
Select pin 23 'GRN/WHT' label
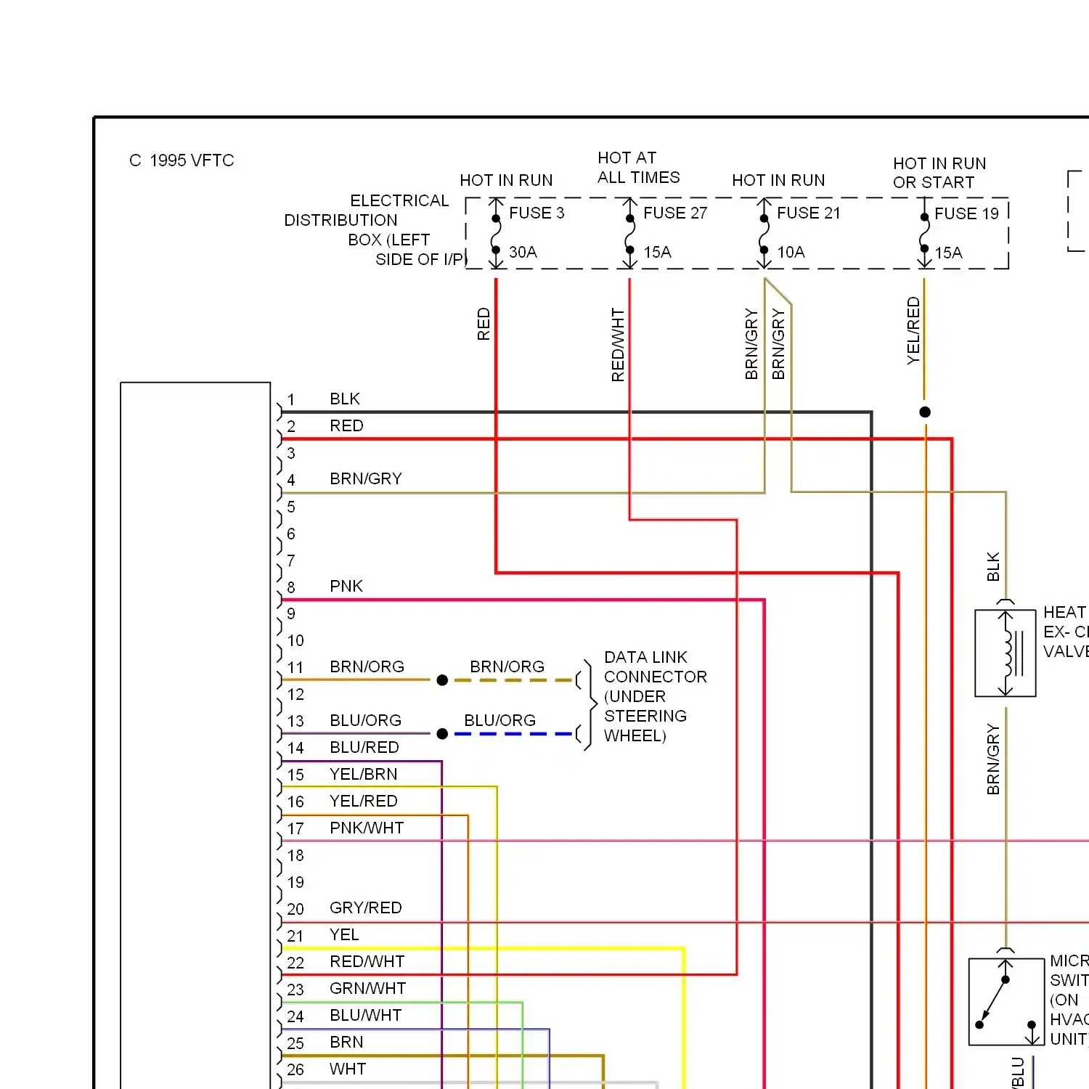(x=367, y=988)
